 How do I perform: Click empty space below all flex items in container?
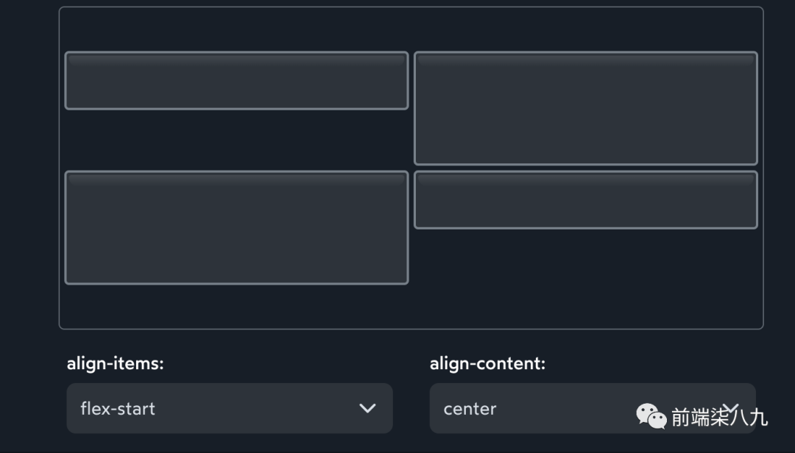pos(411,307)
